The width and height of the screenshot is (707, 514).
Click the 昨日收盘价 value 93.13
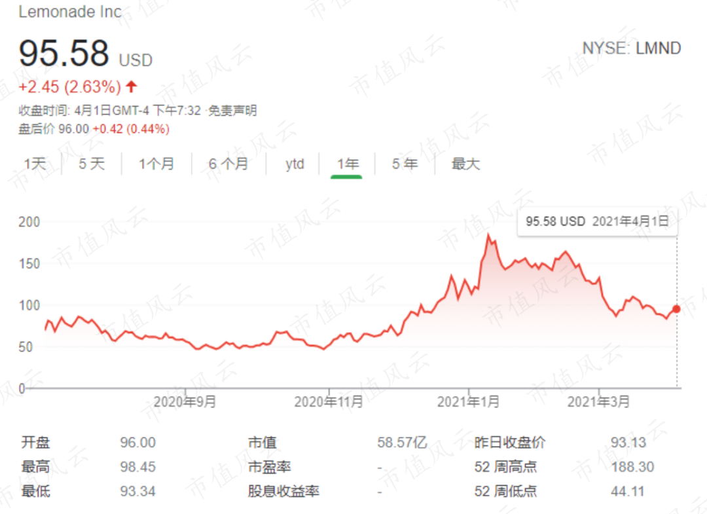coord(628,443)
